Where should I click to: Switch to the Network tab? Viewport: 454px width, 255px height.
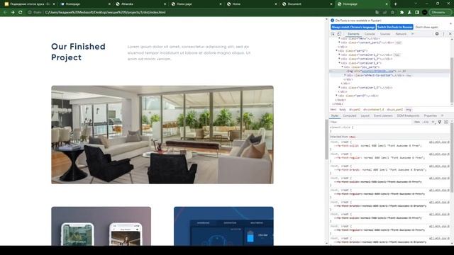401,34
